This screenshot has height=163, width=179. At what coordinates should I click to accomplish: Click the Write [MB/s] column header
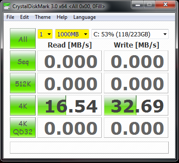[x=137, y=45]
